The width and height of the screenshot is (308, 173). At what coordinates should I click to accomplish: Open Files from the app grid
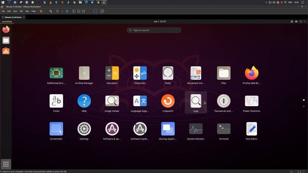click(x=223, y=75)
